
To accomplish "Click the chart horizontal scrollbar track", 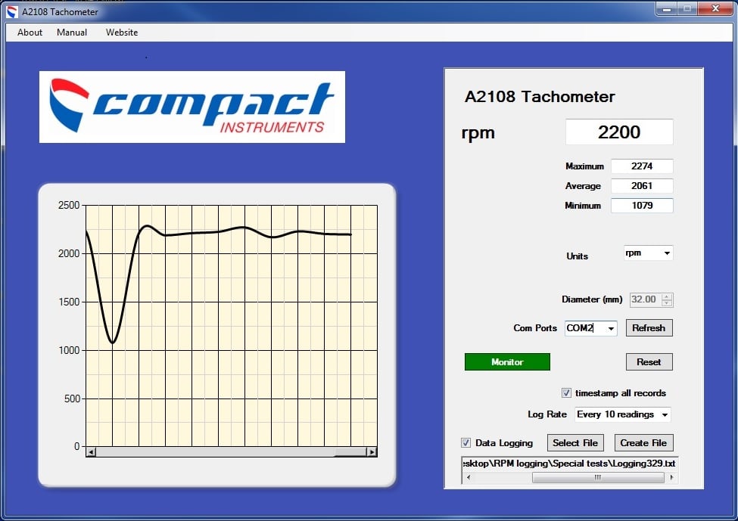I will click(232, 452).
